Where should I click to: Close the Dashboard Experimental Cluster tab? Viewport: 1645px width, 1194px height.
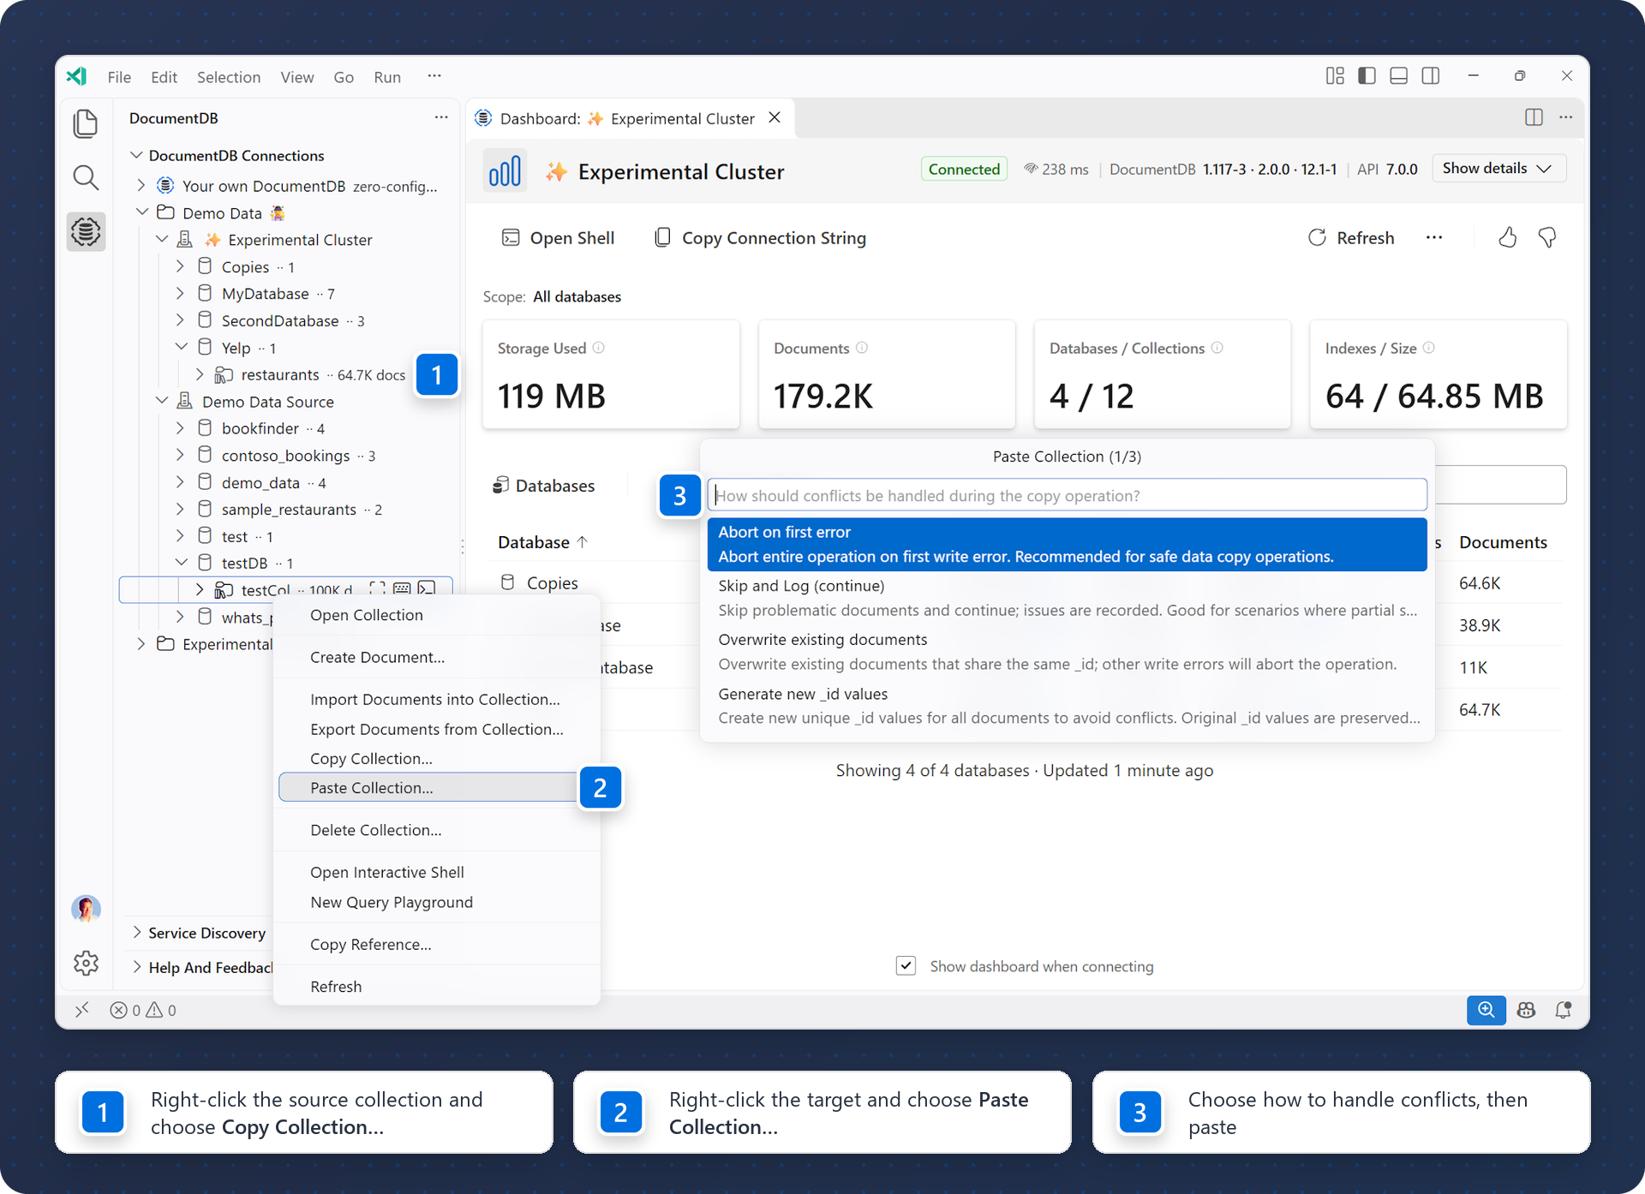click(775, 117)
